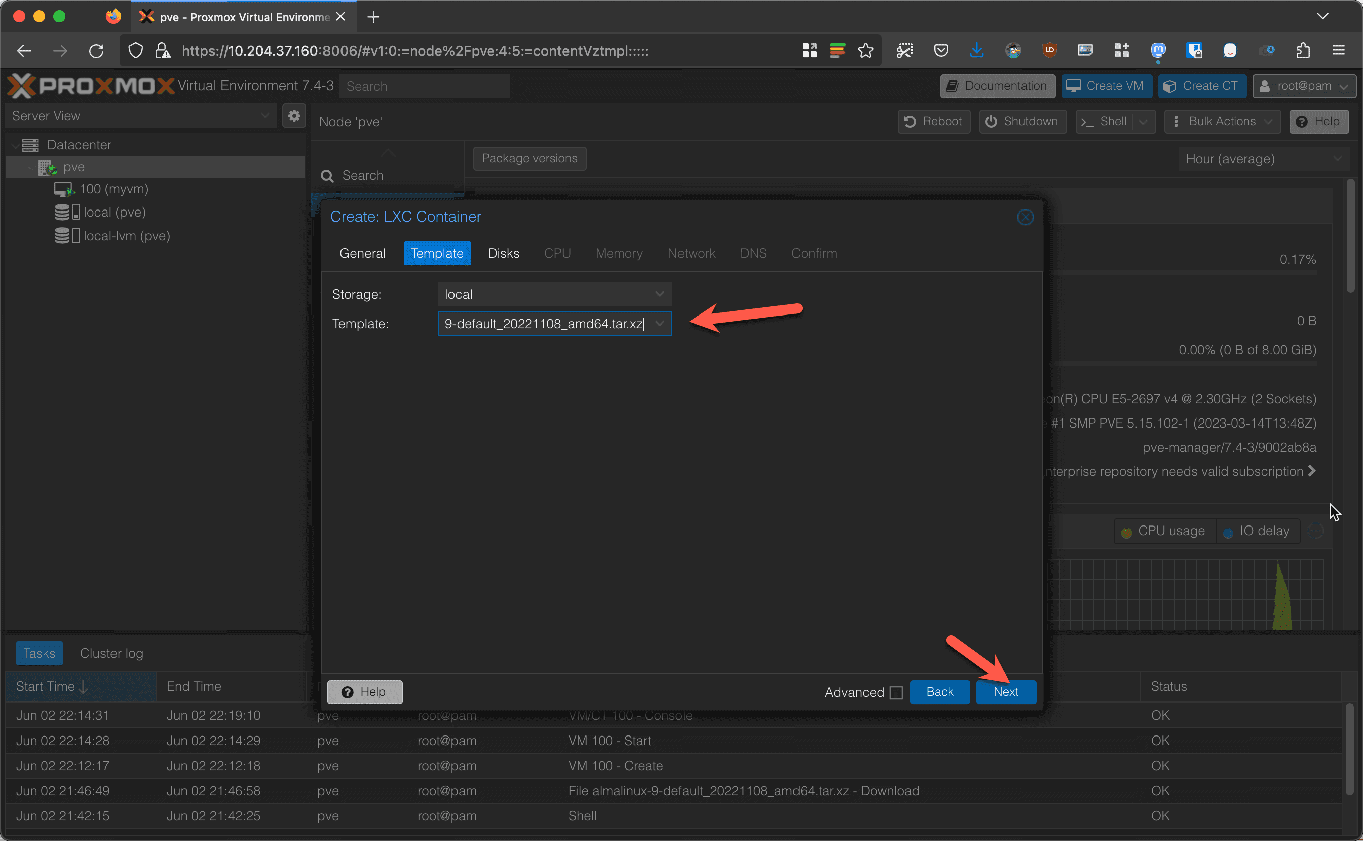Screen dimensions: 1363x841
Task: Open the Documentation button
Action: (x=997, y=86)
